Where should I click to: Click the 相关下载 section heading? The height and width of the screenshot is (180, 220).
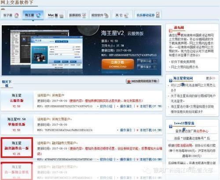coord(7,84)
